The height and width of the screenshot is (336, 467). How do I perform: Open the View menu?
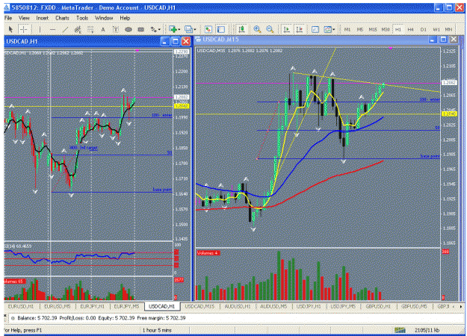(24, 18)
